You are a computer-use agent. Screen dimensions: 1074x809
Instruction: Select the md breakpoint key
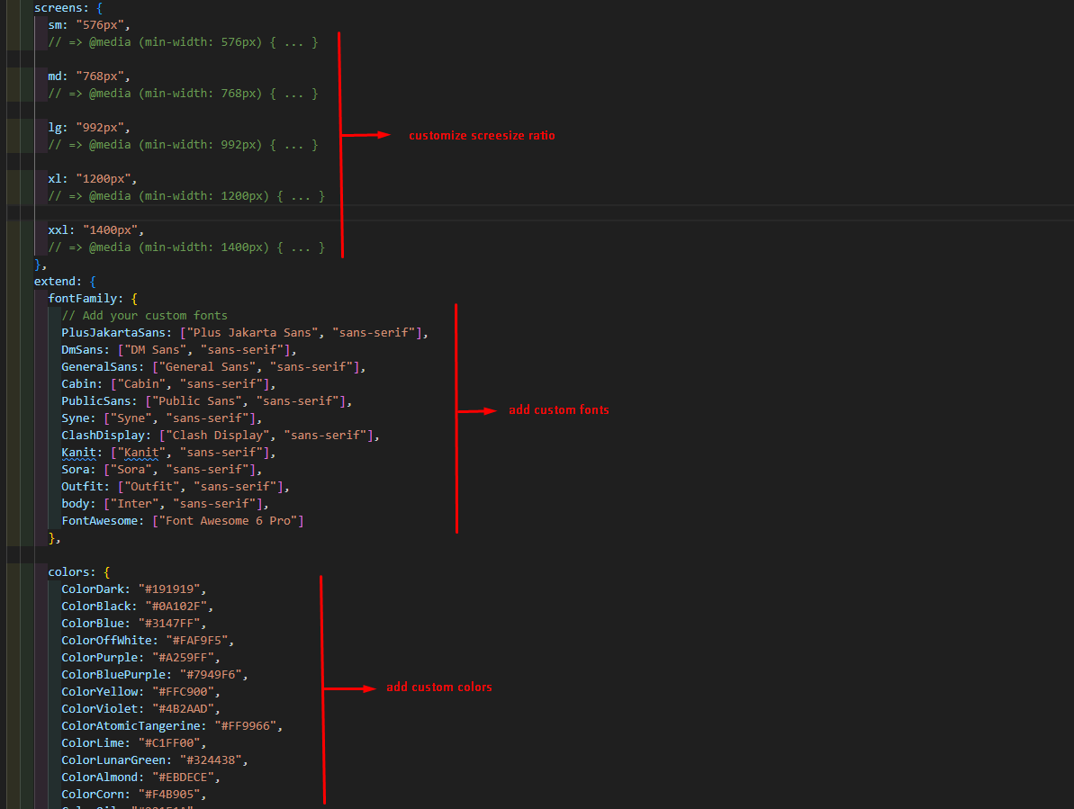point(55,76)
